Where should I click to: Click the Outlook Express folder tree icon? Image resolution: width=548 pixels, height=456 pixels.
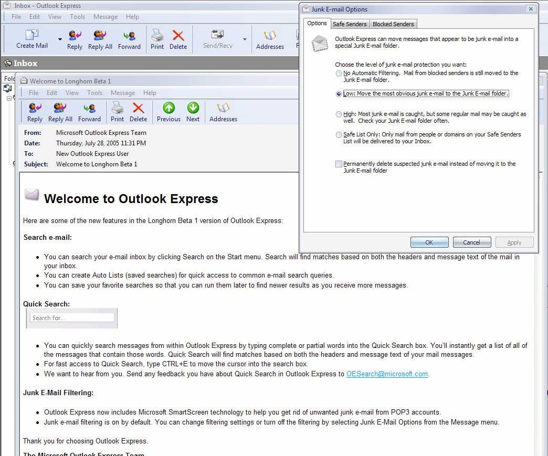pyautogui.click(x=8, y=88)
